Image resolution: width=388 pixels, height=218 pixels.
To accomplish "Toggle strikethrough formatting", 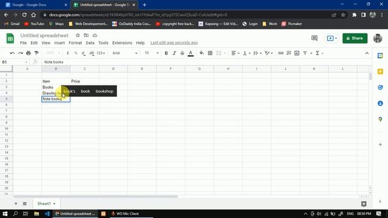I will click(182, 53).
